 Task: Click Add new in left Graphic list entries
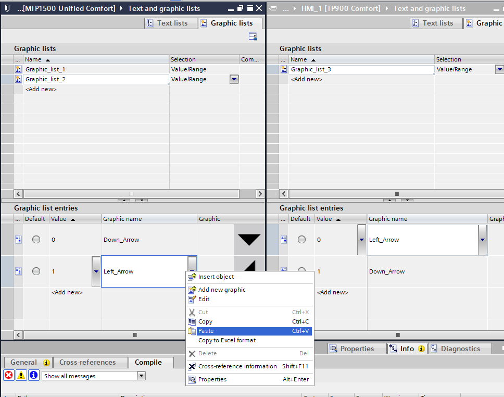tap(67, 292)
